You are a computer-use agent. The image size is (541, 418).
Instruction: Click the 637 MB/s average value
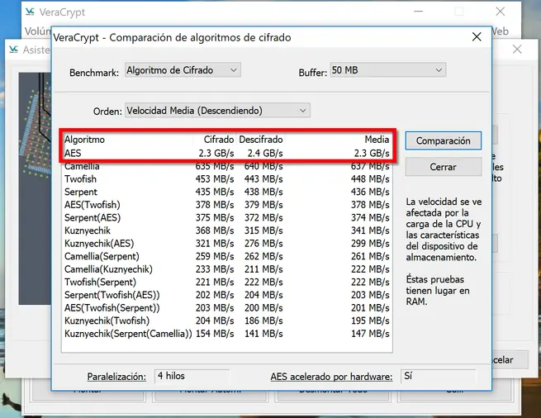(370, 166)
